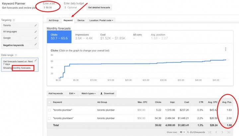Check the "toronto plumber" row checkbox
Viewport: 239px width, 136px height.
[49, 110]
